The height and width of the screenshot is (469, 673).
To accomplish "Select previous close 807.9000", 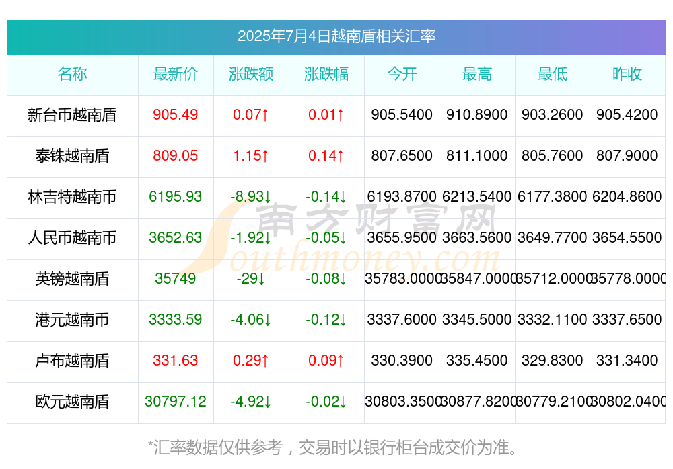I will coord(627,156).
